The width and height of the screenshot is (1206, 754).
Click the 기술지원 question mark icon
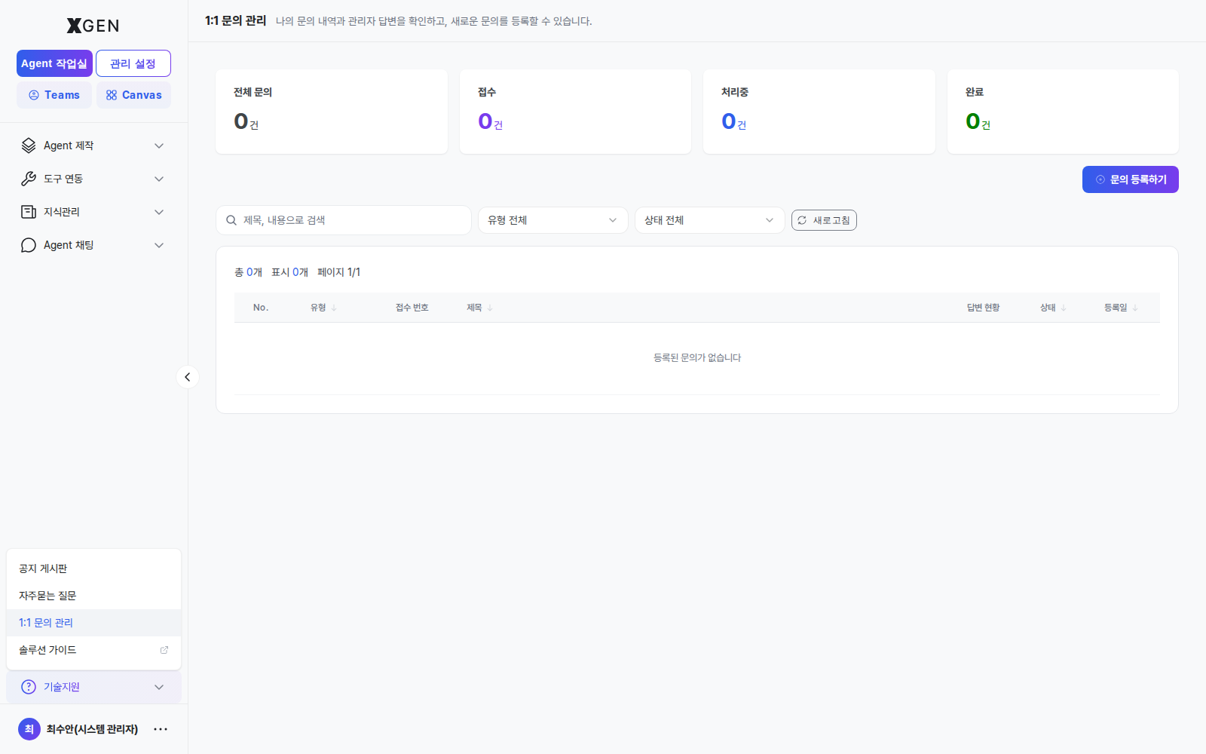click(x=29, y=687)
